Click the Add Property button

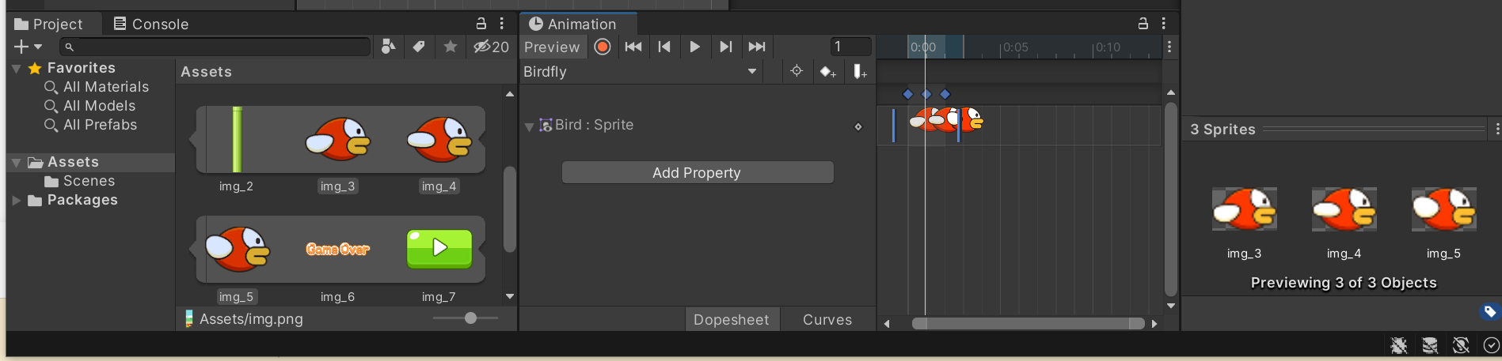click(697, 172)
